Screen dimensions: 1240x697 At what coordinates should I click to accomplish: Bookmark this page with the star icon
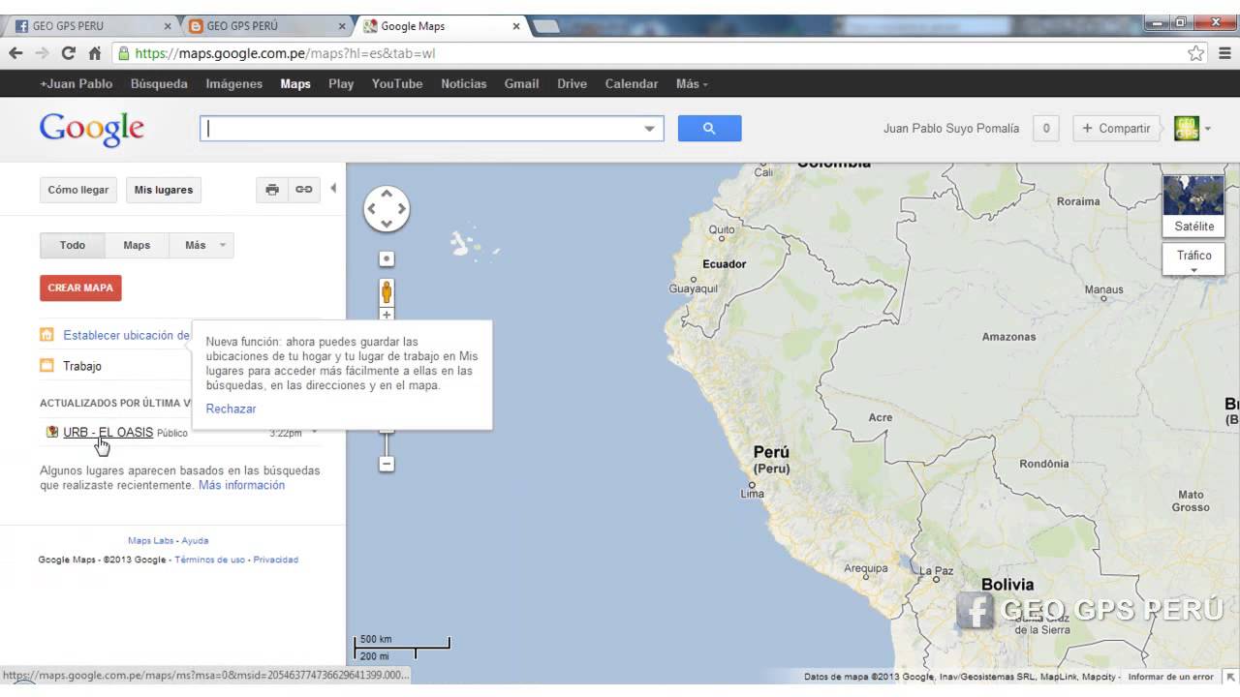[x=1196, y=53]
